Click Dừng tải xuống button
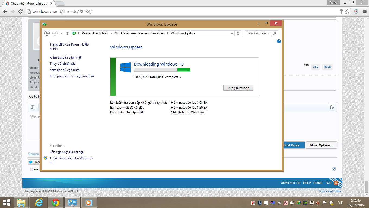The image size is (369, 208). pos(238,88)
